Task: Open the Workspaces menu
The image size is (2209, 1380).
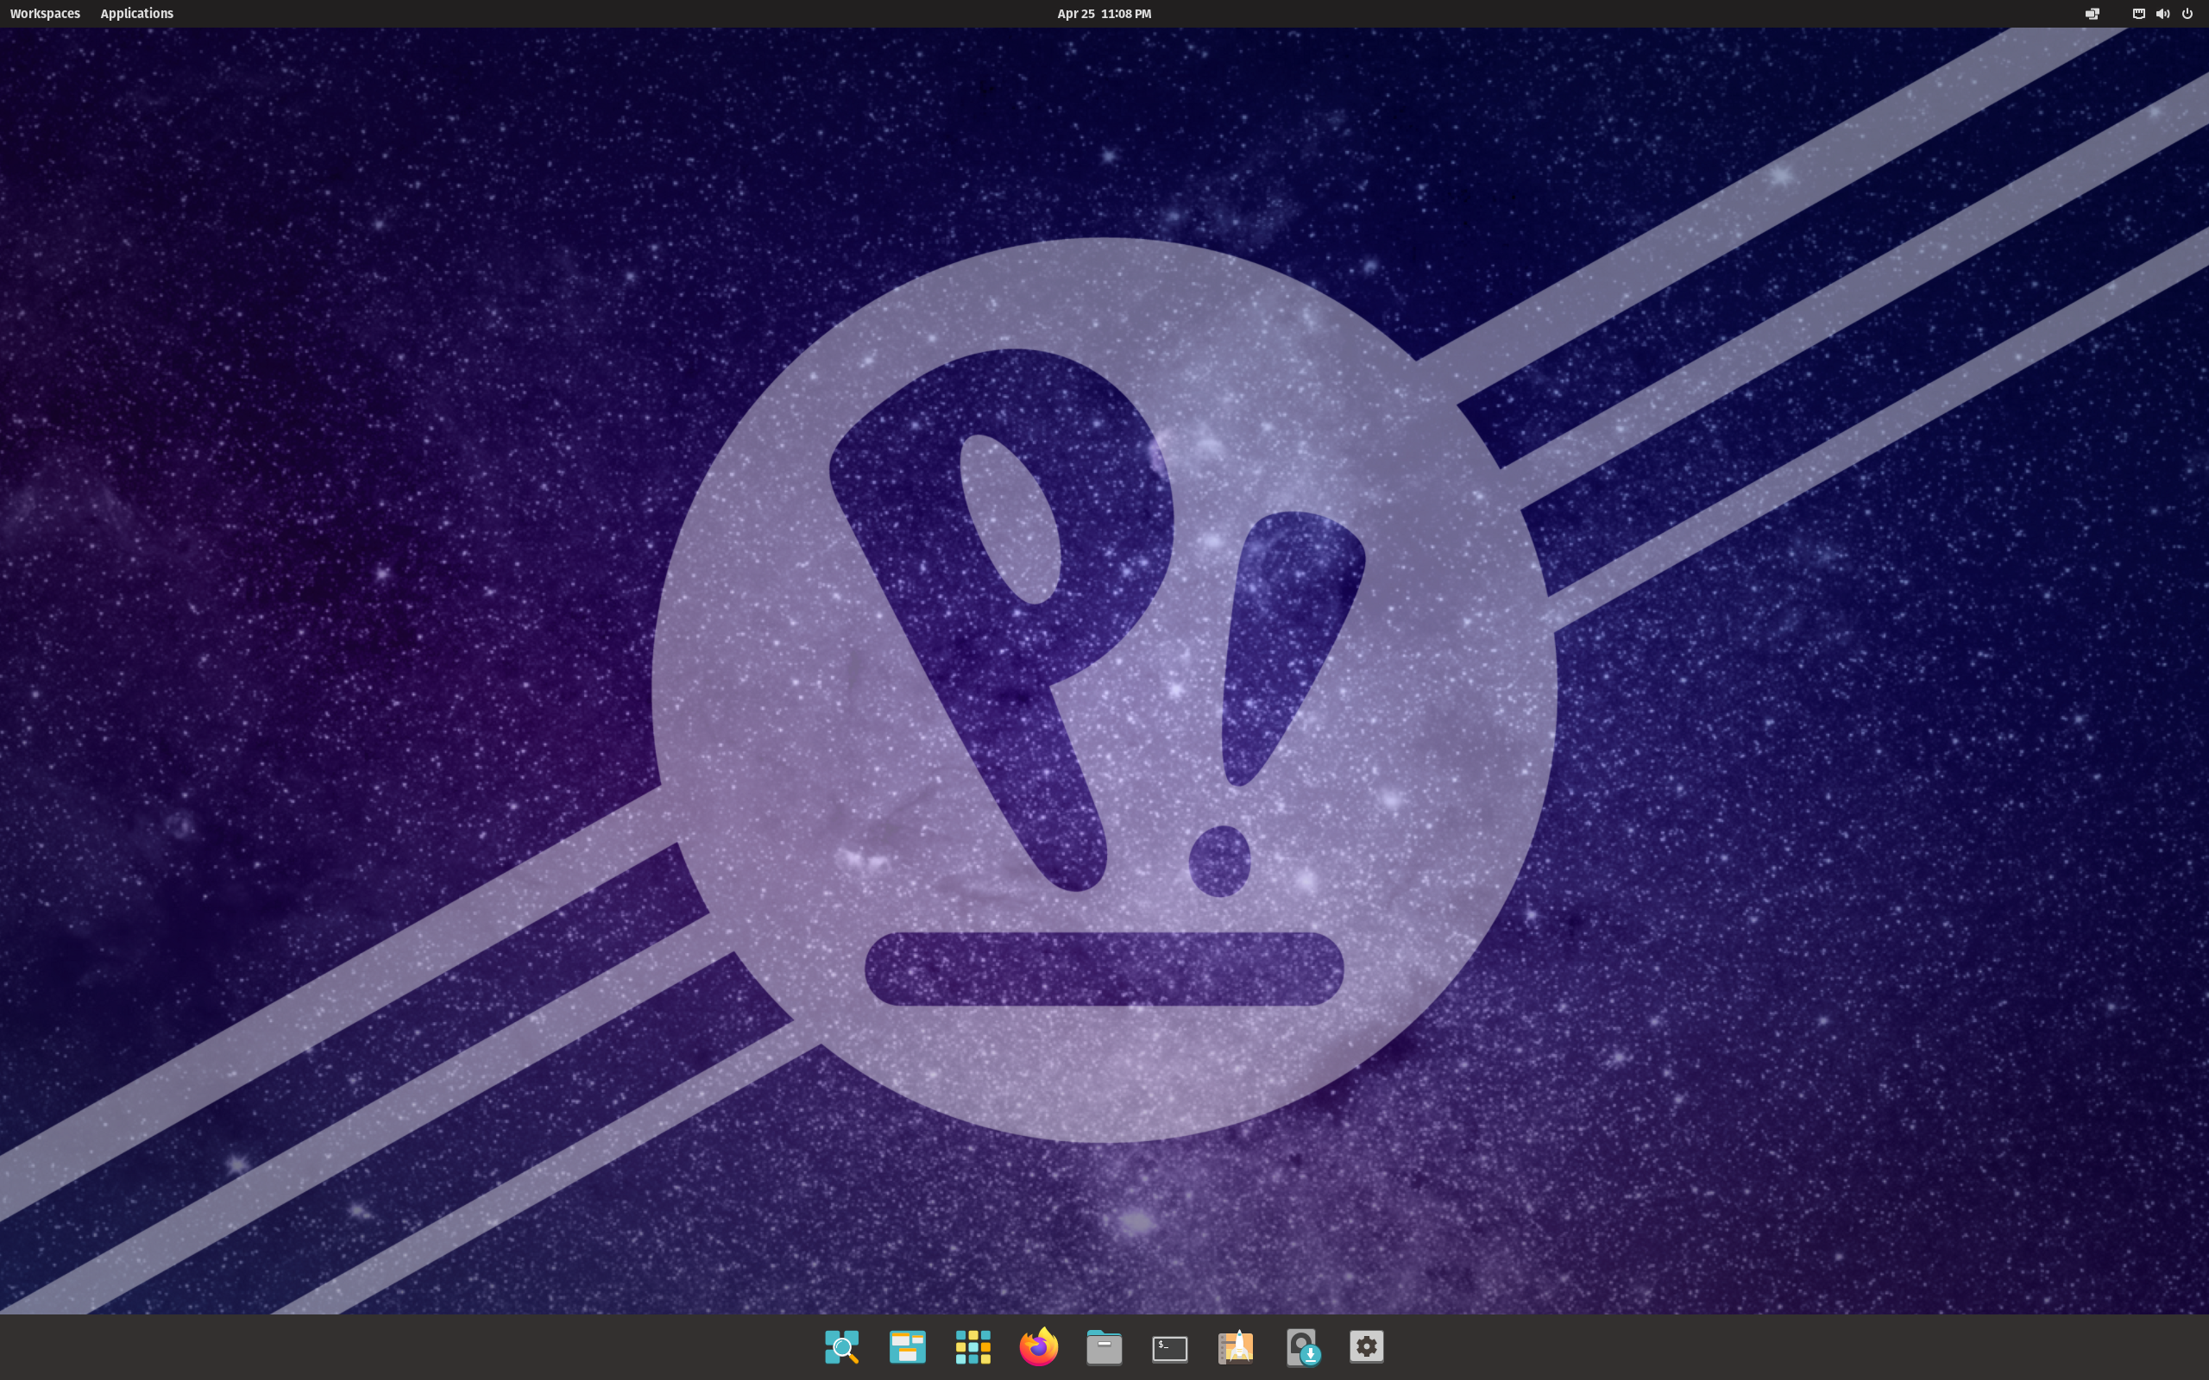Action: click(44, 13)
